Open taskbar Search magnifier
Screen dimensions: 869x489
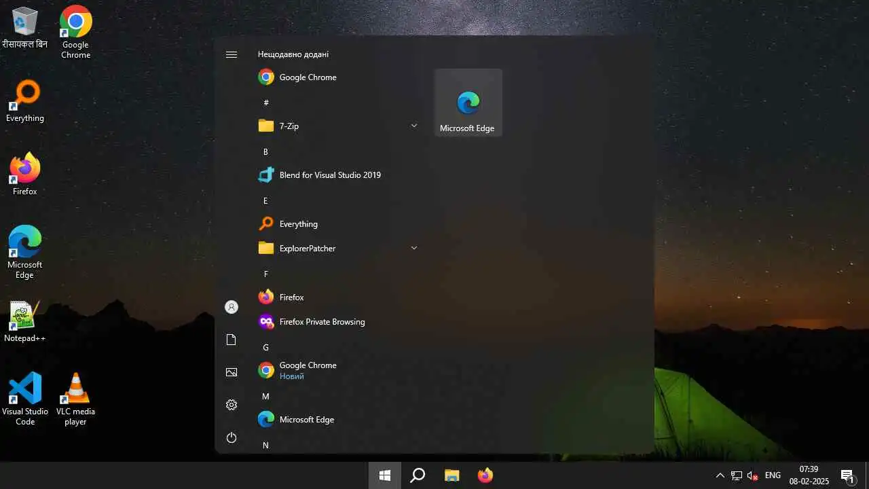(418, 475)
